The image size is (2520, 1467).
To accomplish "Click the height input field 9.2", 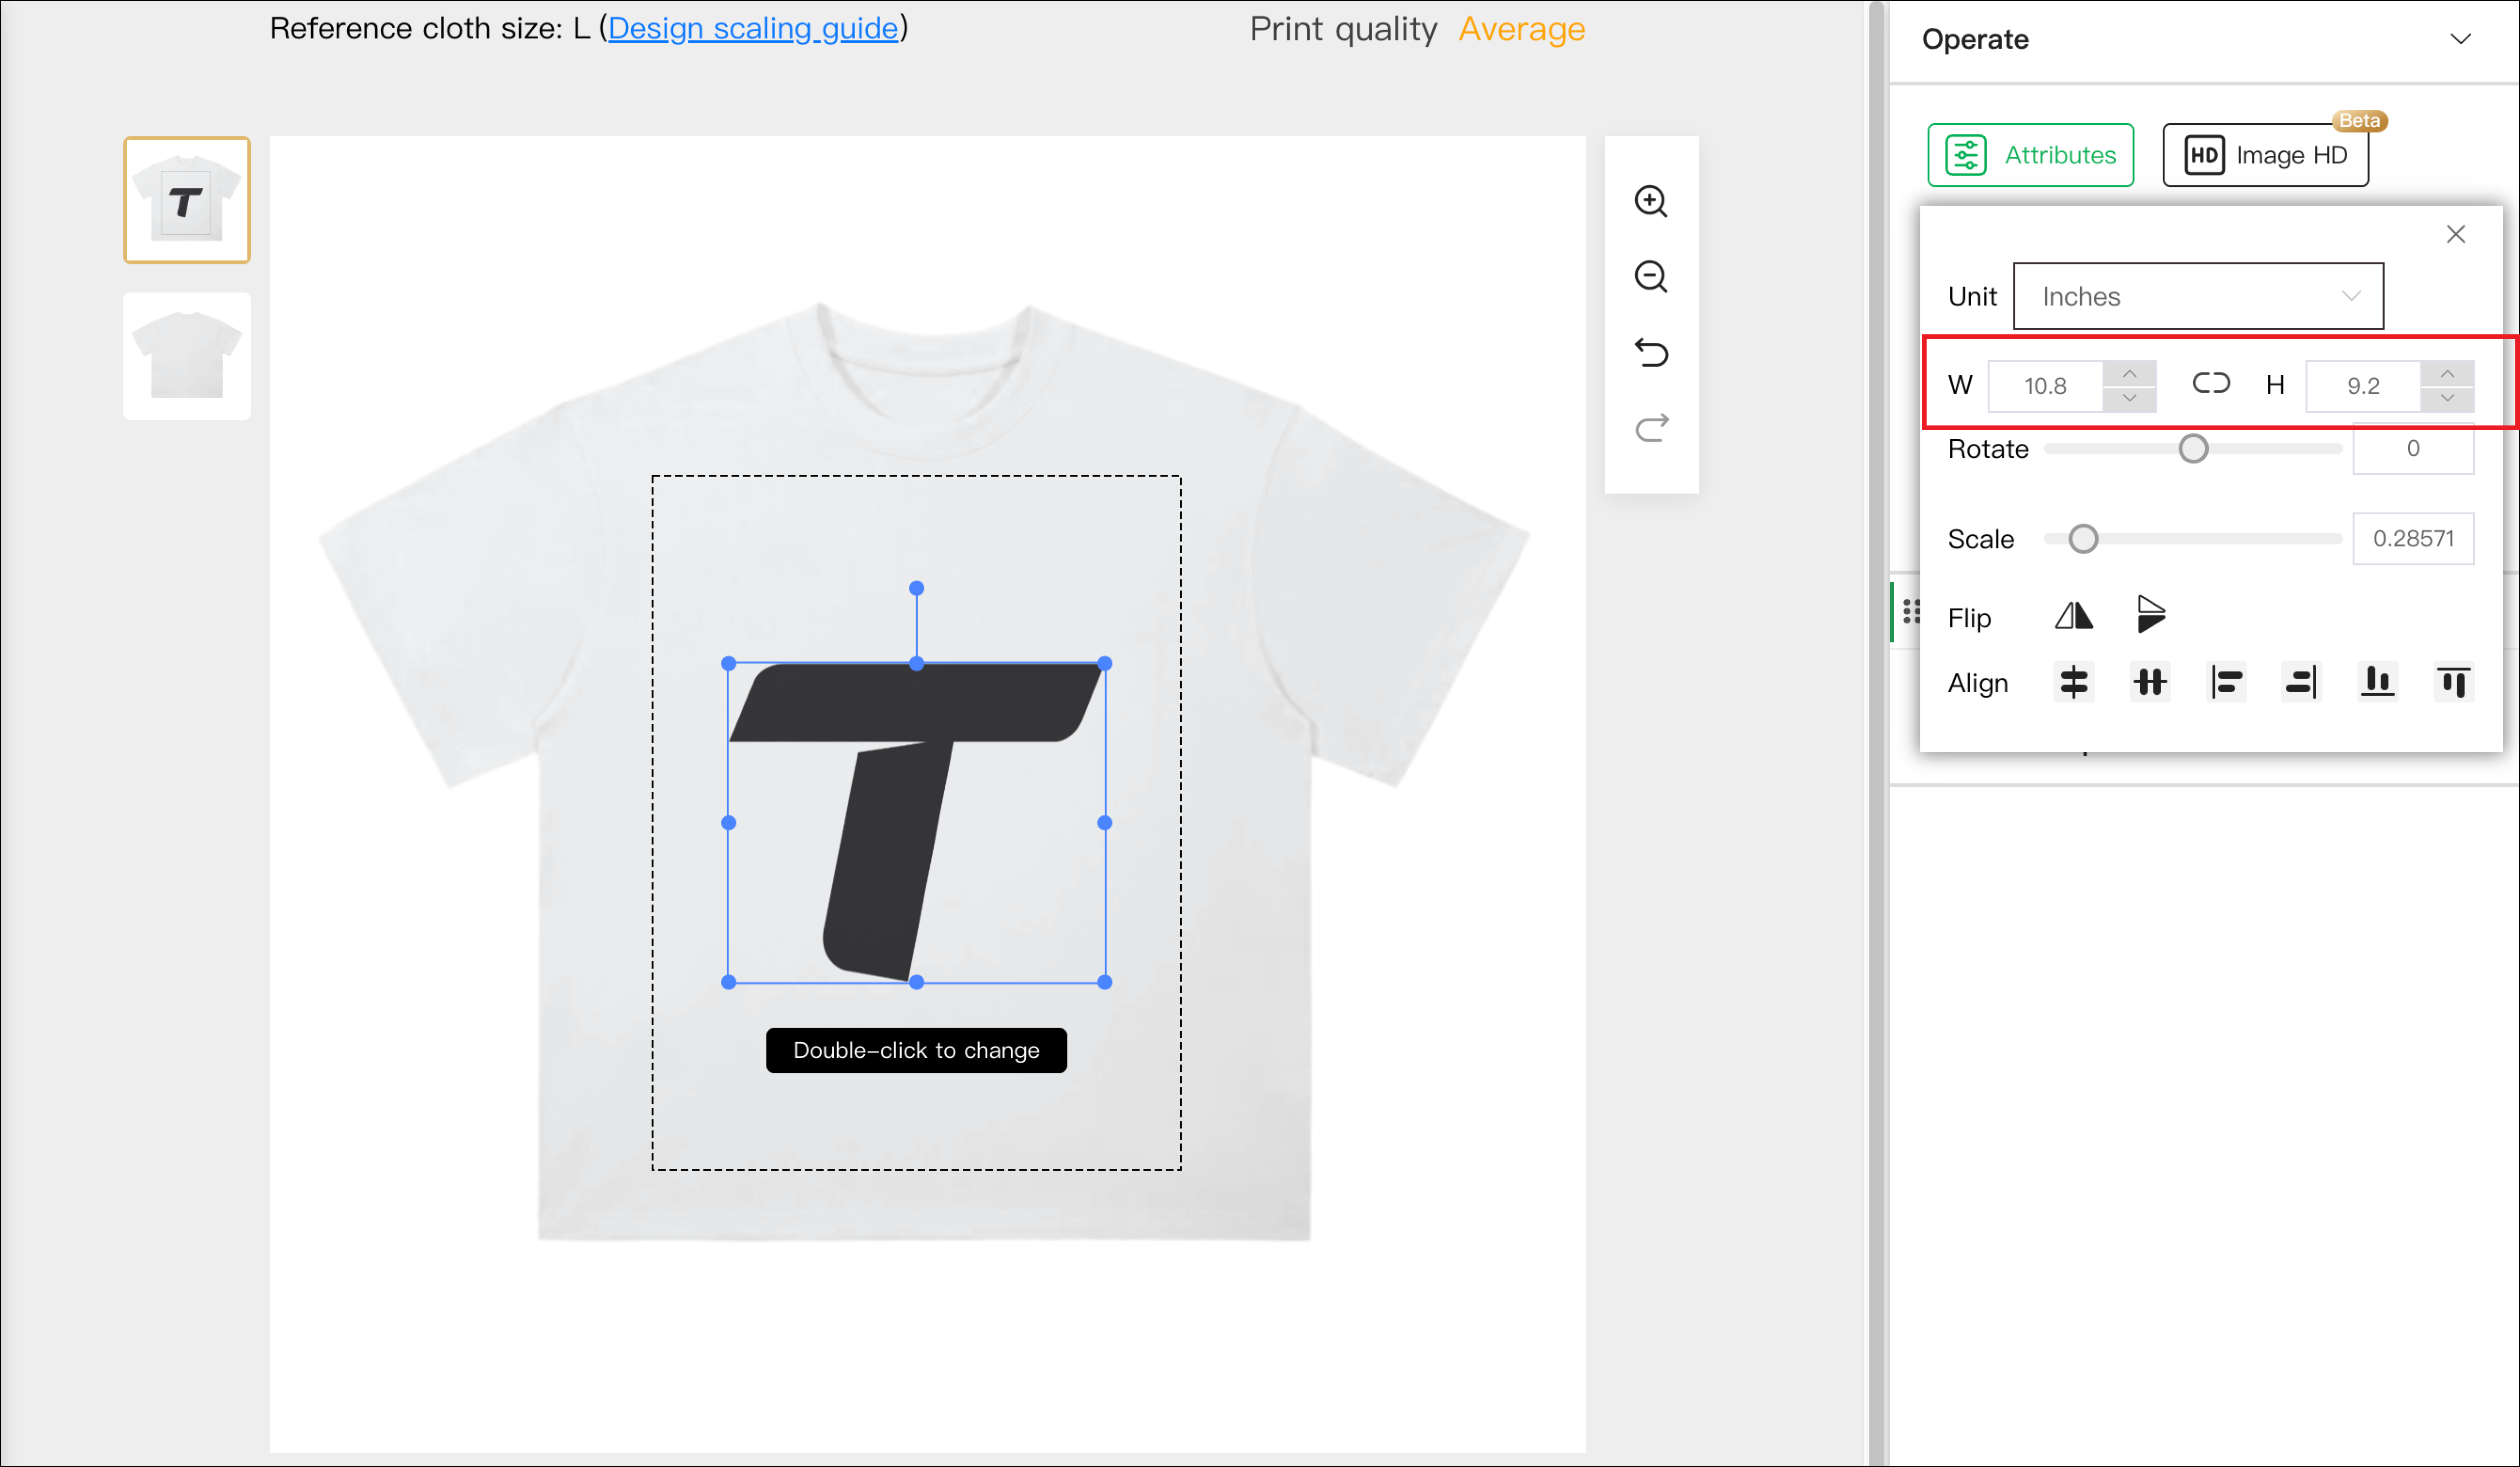I will tap(2363, 386).
